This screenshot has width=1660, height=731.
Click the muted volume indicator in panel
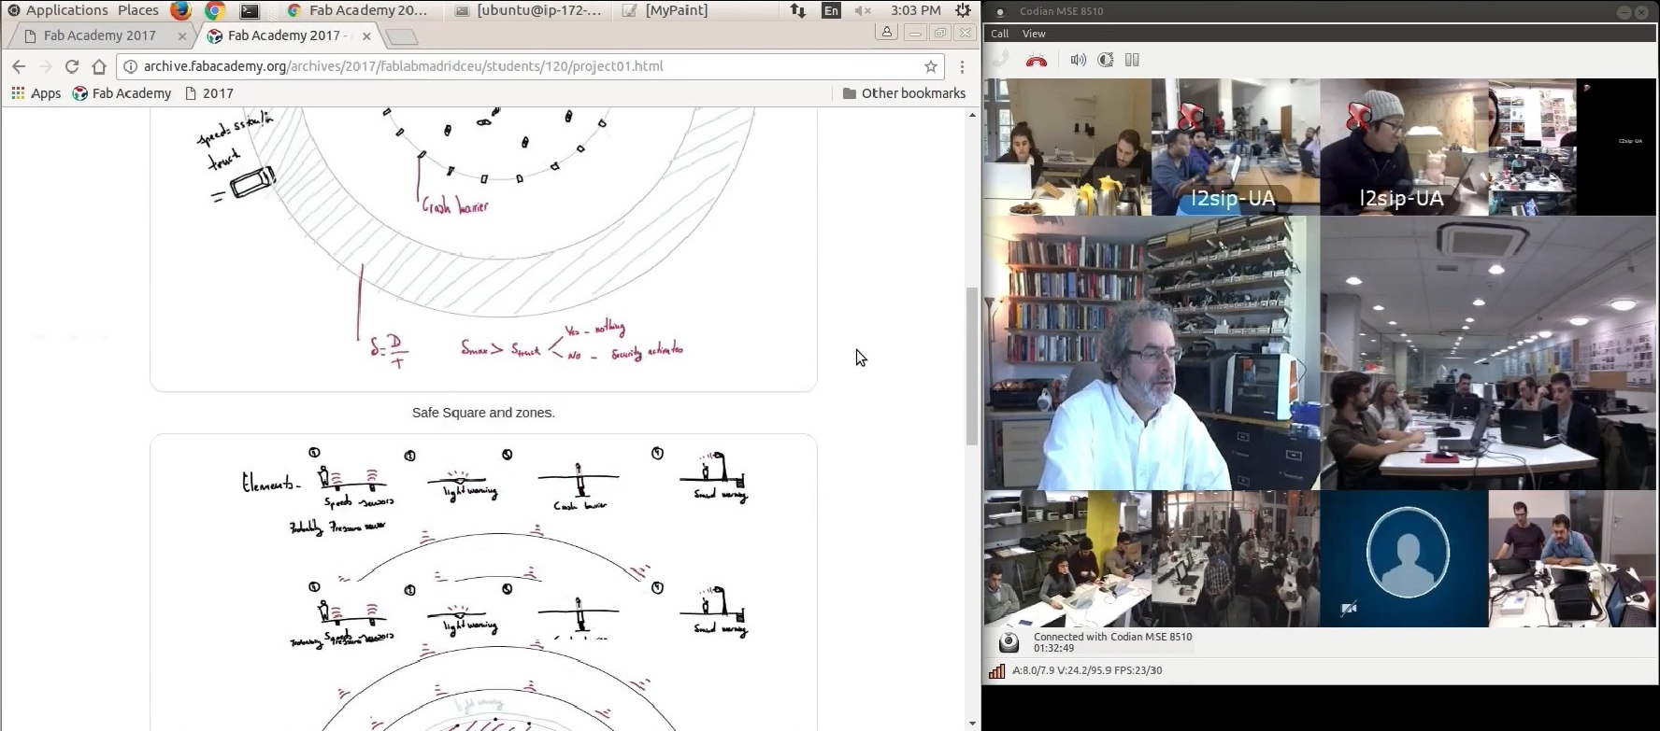coord(863,10)
